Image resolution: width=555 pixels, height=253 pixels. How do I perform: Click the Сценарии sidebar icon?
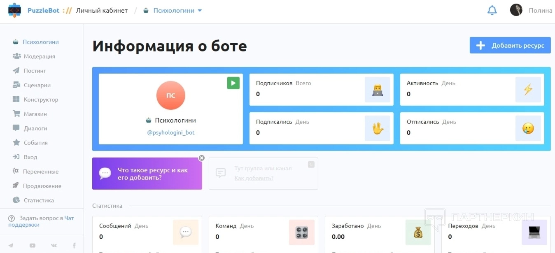(x=16, y=85)
